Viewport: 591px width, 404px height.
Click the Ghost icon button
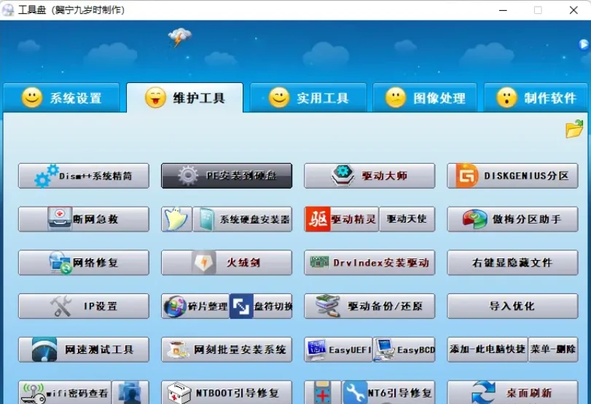click(176, 219)
